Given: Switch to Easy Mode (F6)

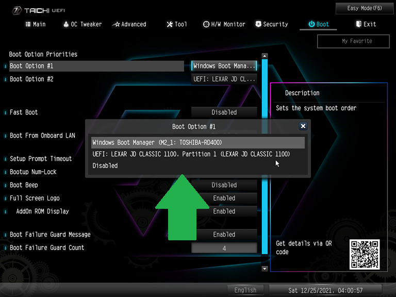Looking at the screenshot, I should [x=365, y=8].
